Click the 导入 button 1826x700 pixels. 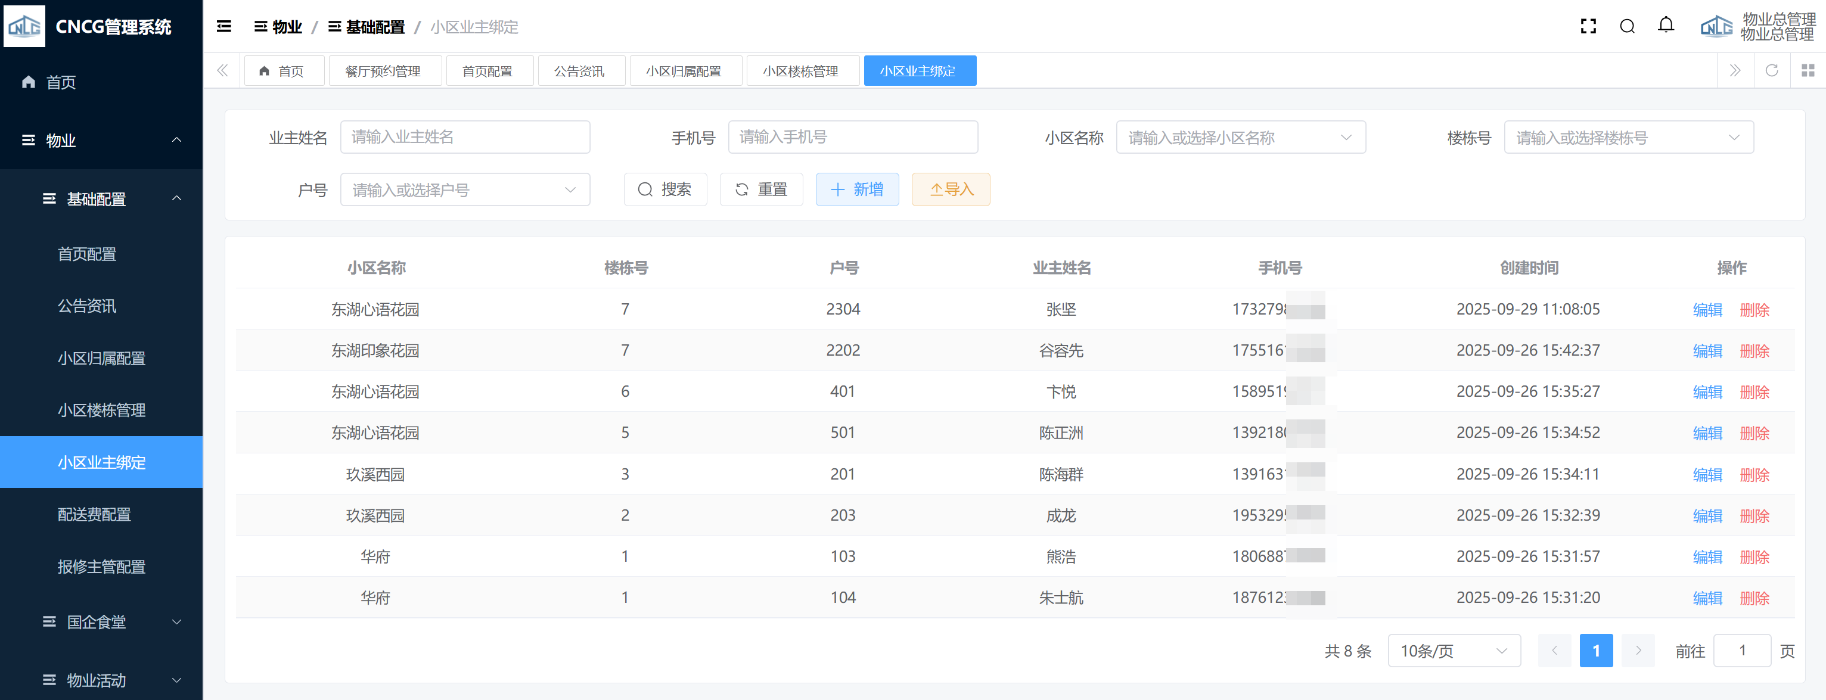[951, 189]
